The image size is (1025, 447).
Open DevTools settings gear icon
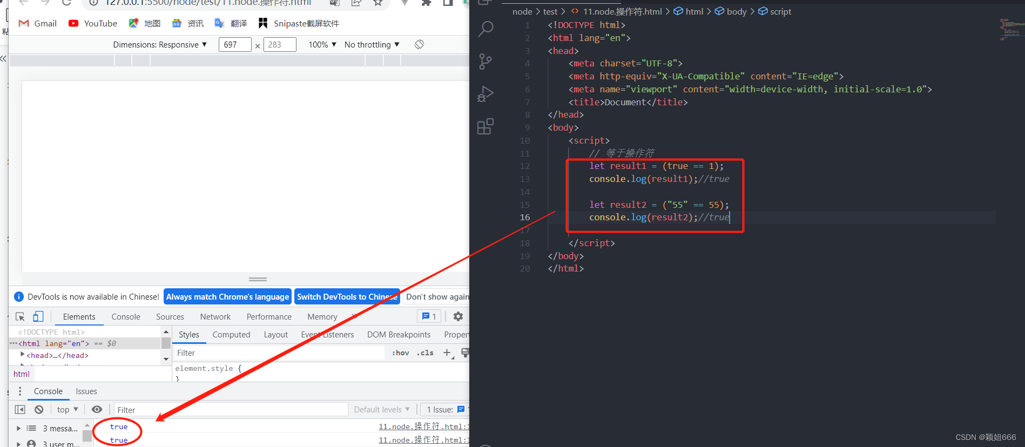click(458, 316)
